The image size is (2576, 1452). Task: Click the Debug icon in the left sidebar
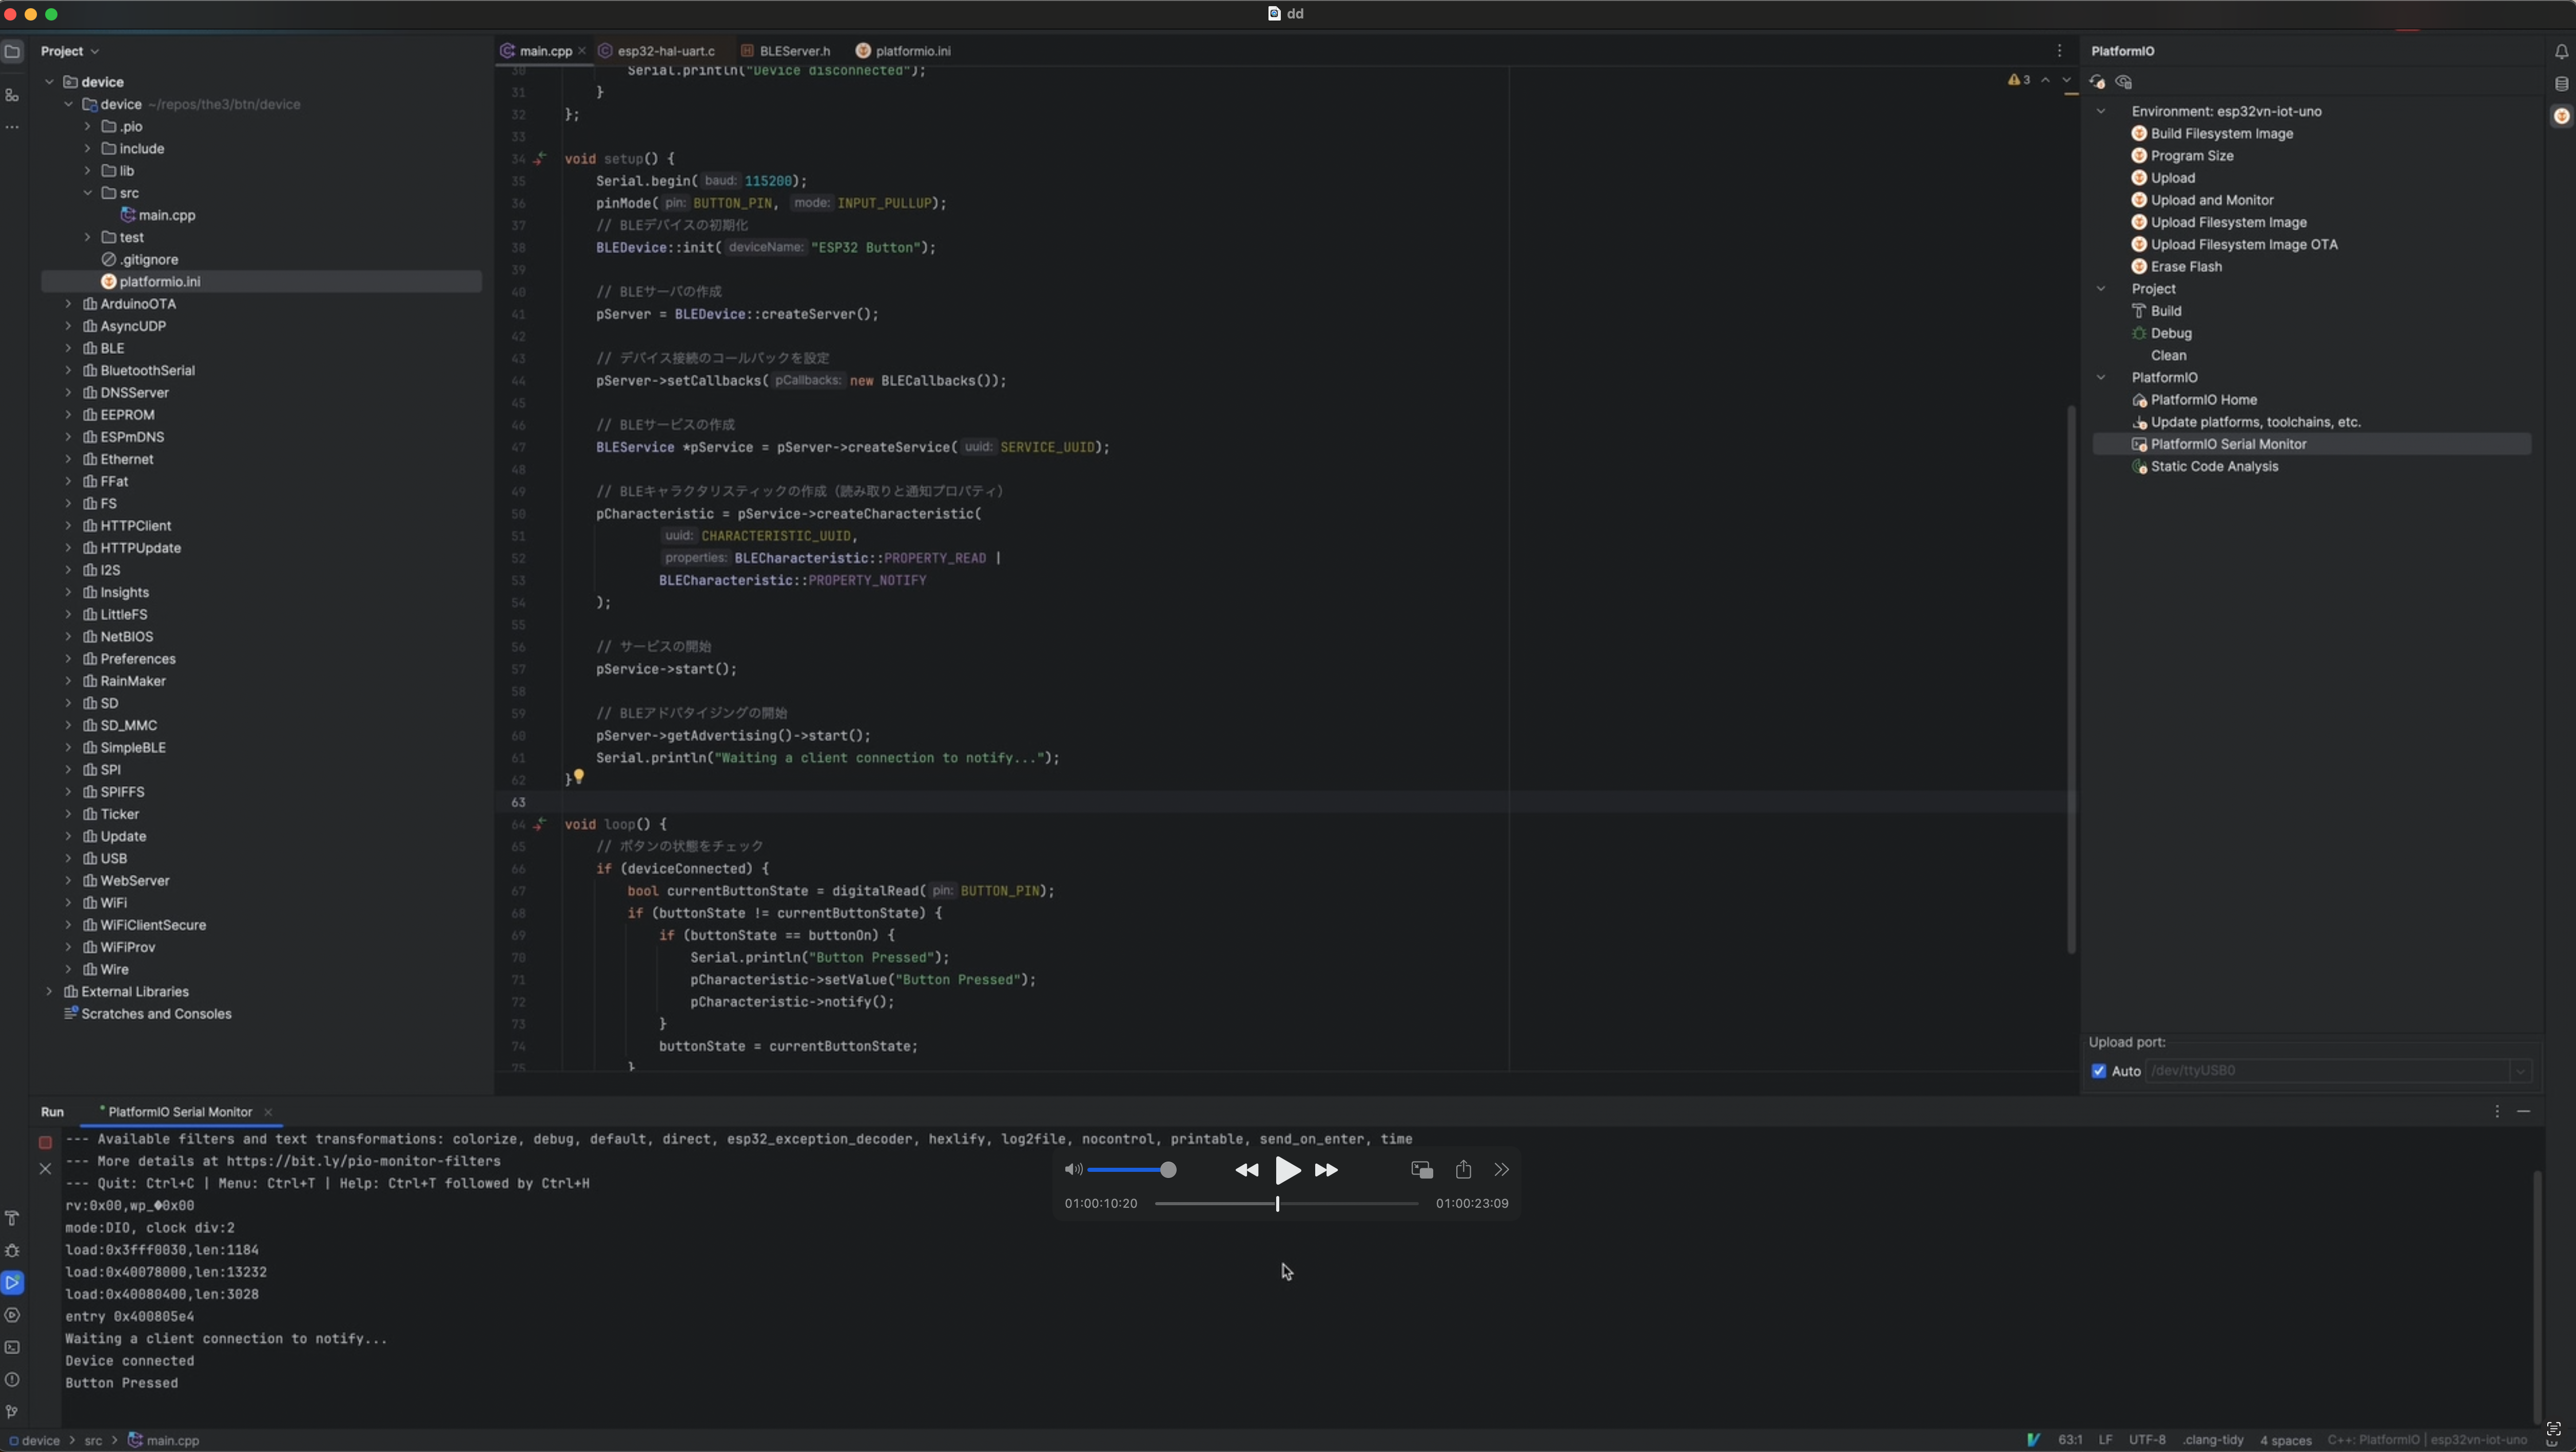[x=13, y=1251]
